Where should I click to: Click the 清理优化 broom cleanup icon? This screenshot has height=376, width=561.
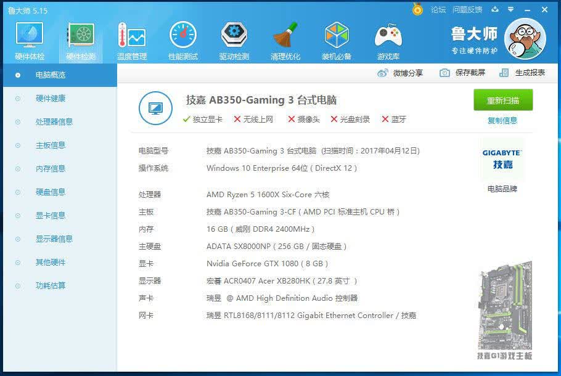(285, 41)
